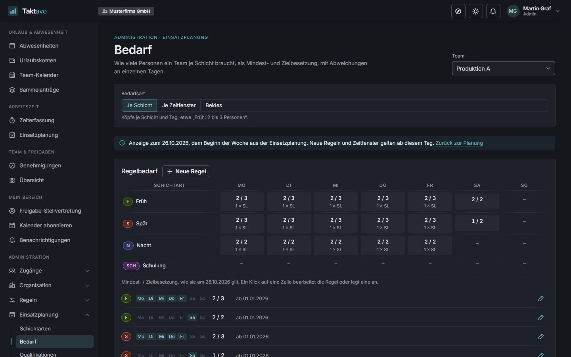Edit the Spät Saturday 1 / 2 cell
Image resolution: width=571 pixels, height=357 pixels.
[x=477, y=223]
